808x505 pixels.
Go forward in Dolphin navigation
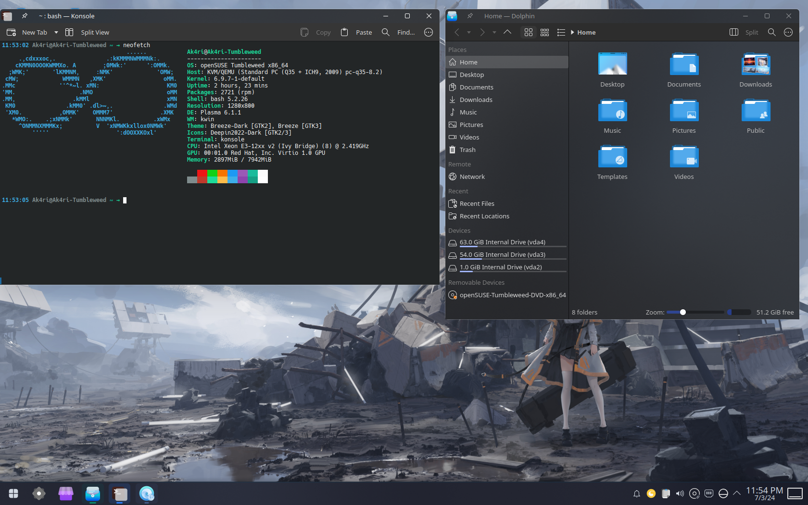coord(482,32)
